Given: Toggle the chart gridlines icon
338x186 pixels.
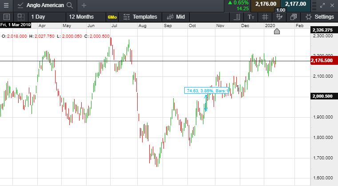Looking at the screenshot, I should (265, 17).
